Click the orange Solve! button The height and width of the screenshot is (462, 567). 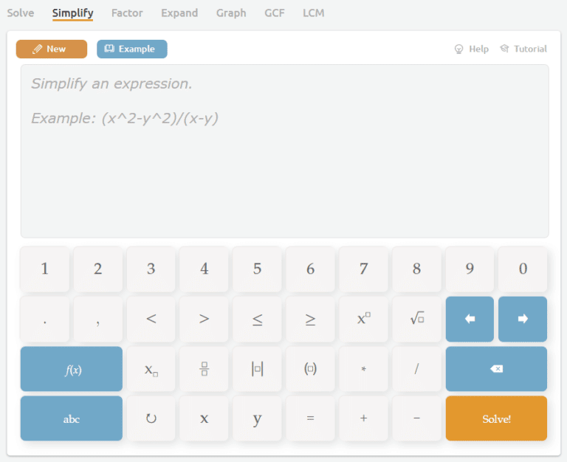coord(496,418)
